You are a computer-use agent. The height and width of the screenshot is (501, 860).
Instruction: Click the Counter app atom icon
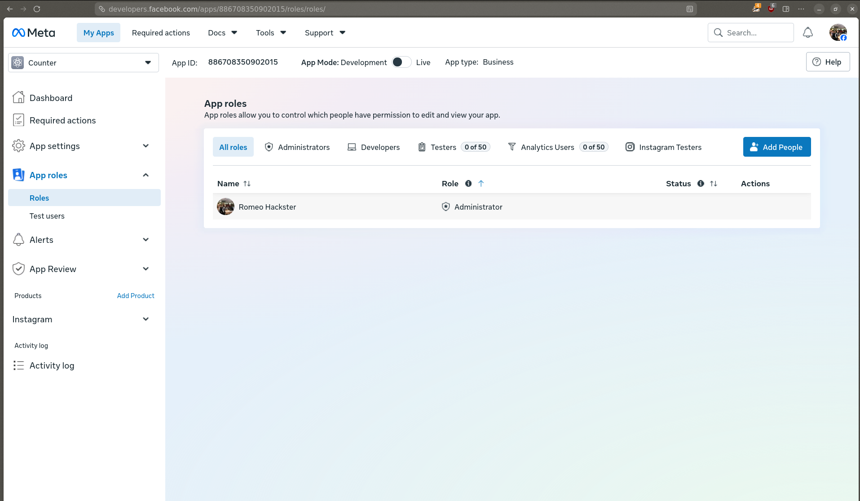coord(18,63)
